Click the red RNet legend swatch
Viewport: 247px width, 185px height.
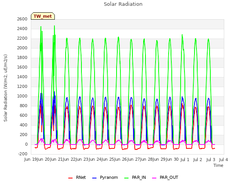click(70, 178)
